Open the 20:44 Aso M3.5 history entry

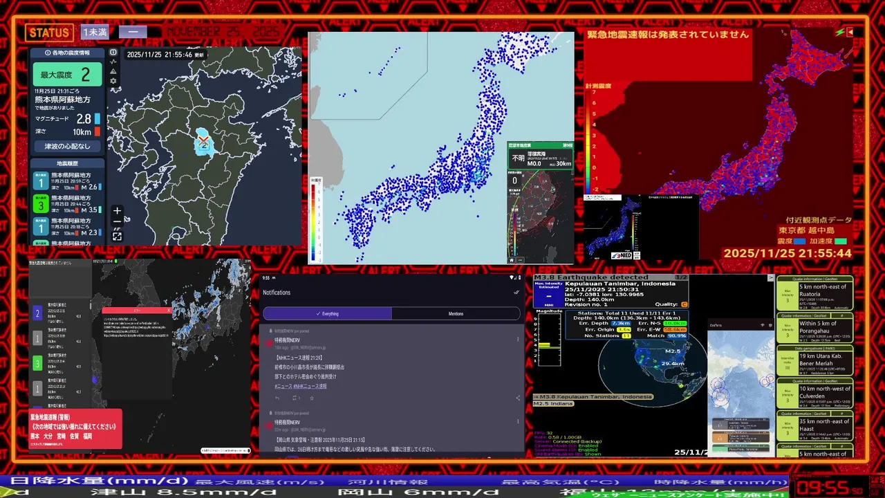[68, 204]
